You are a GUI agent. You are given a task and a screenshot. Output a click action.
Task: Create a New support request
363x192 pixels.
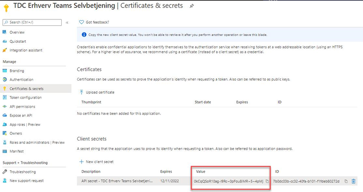(x=26, y=181)
